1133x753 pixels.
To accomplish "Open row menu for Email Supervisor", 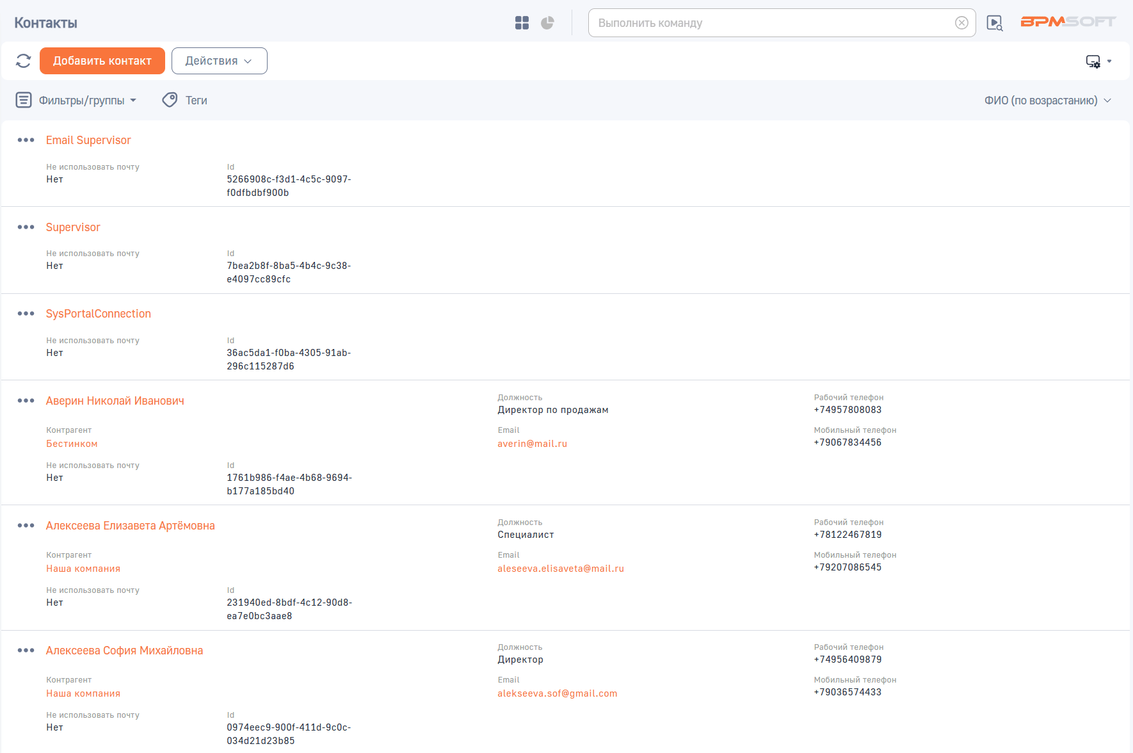I will 26,140.
